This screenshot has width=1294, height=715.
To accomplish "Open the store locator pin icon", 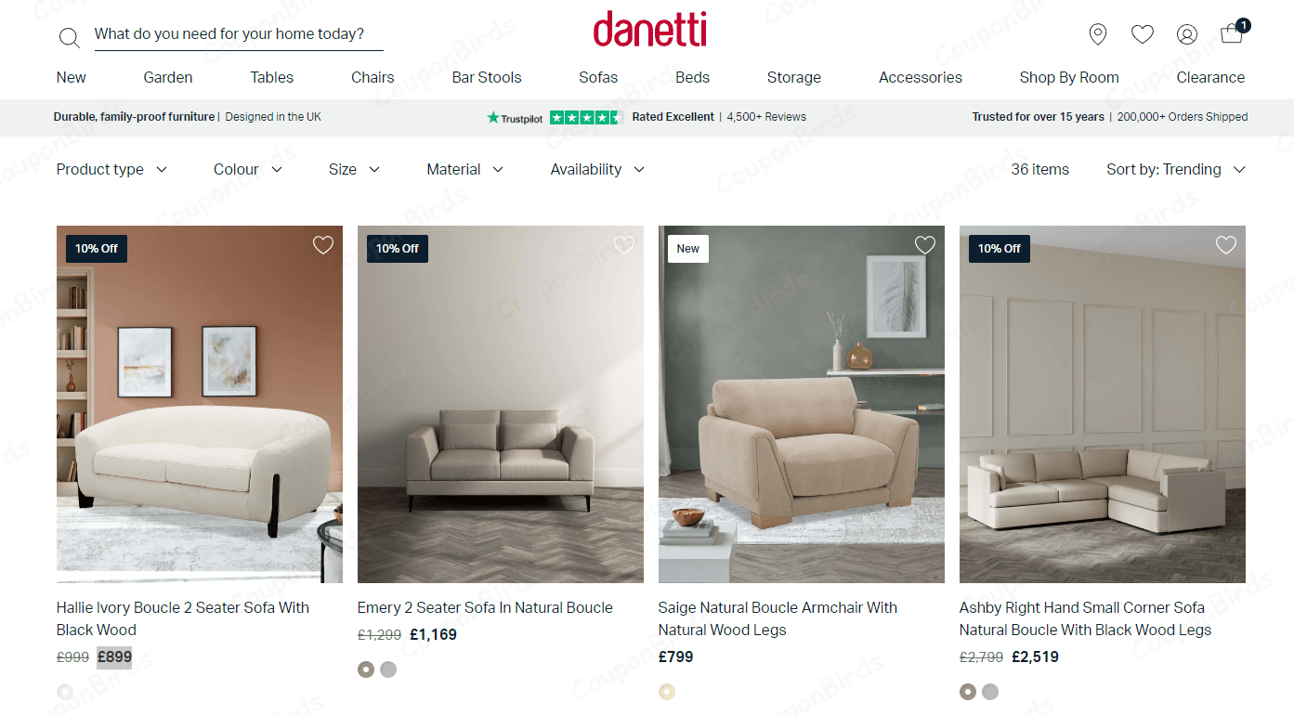I will point(1098,34).
